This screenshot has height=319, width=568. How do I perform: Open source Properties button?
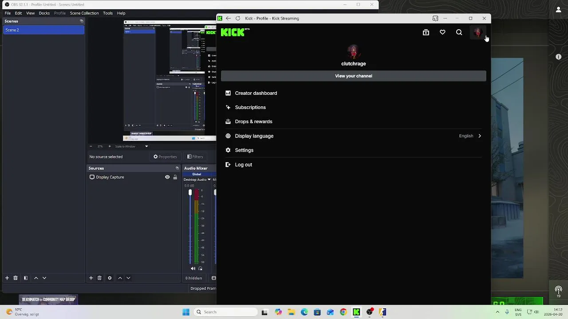(165, 156)
